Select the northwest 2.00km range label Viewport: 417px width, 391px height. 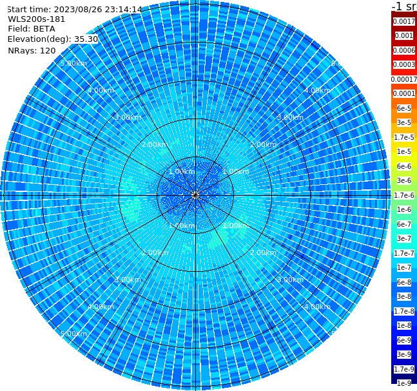[x=155, y=144]
